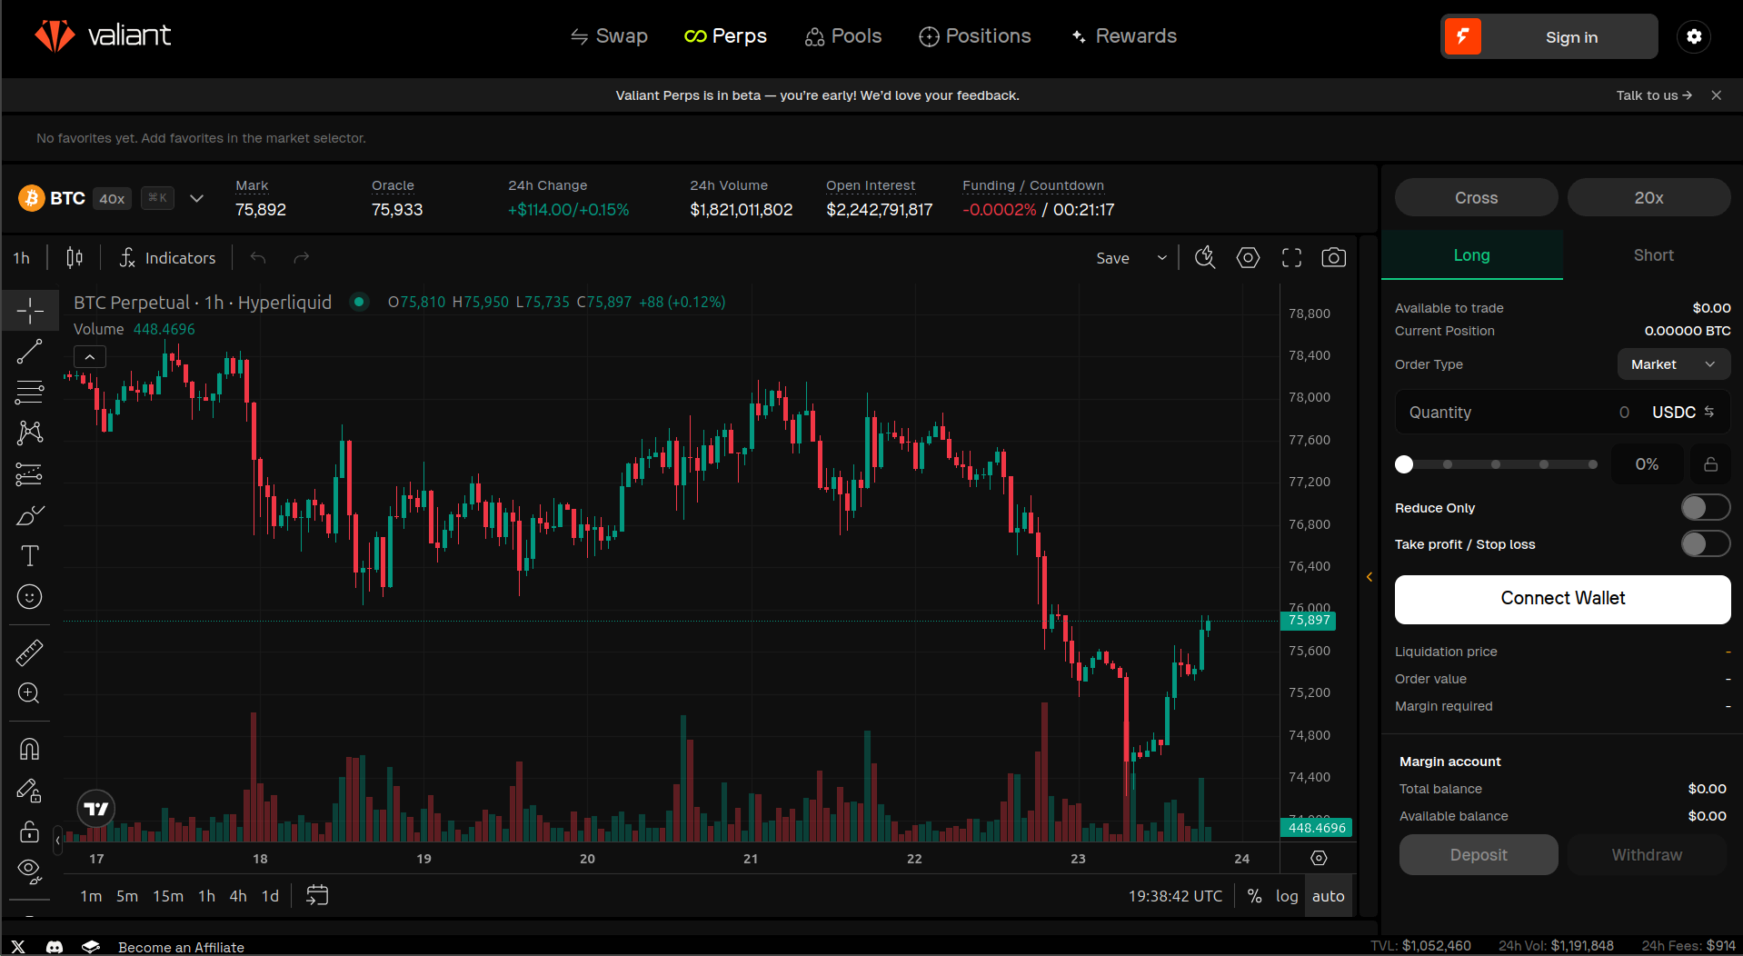This screenshot has width=1743, height=956.
Task: Toggle the quantity slider lock icon
Action: [1710, 464]
